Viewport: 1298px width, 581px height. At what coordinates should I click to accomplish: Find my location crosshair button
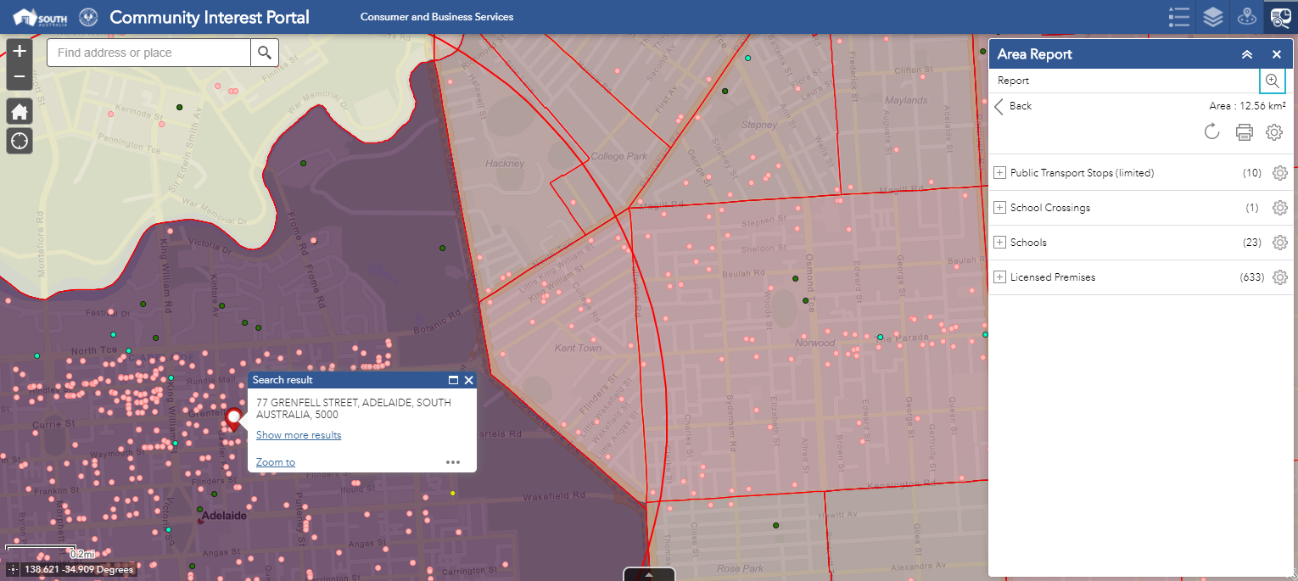(x=20, y=141)
